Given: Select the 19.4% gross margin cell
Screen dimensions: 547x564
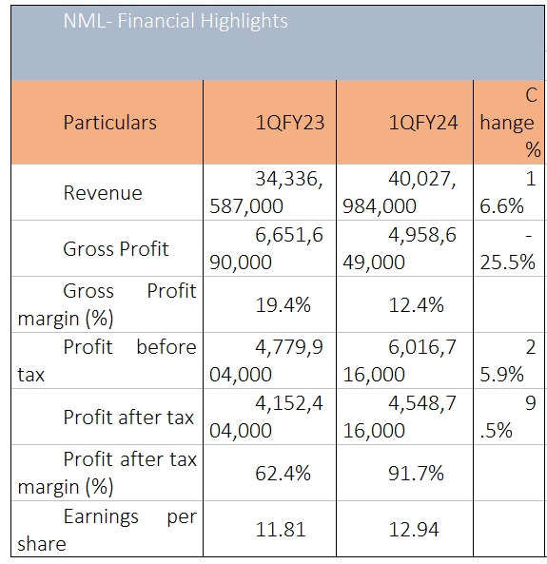Looking at the screenshot, I should coord(269,304).
